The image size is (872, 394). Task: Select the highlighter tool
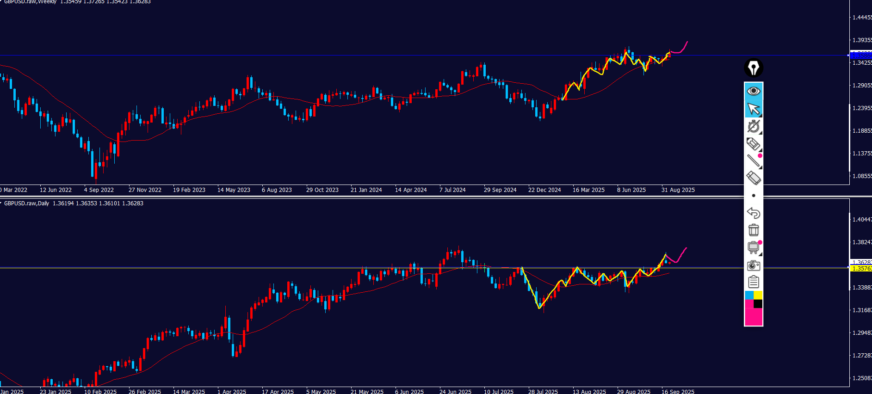click(753, 144)
